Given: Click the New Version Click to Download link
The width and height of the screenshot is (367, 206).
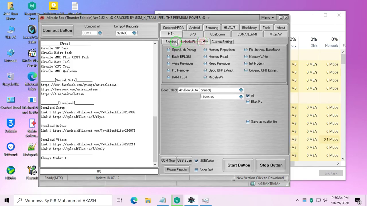Looking at the screenshot, I should (260, 178).
